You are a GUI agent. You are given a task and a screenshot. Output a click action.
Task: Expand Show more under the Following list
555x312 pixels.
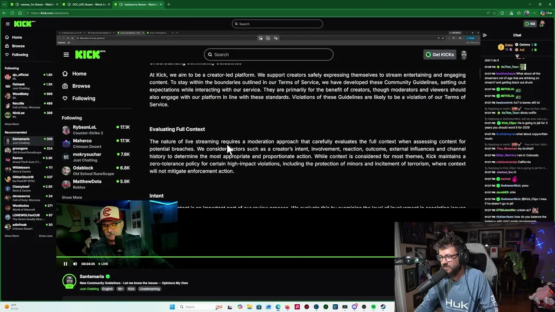click(x=12, y=124)
